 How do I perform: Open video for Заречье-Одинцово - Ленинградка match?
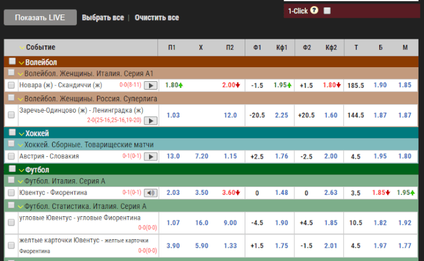click(x=150, y=120)
